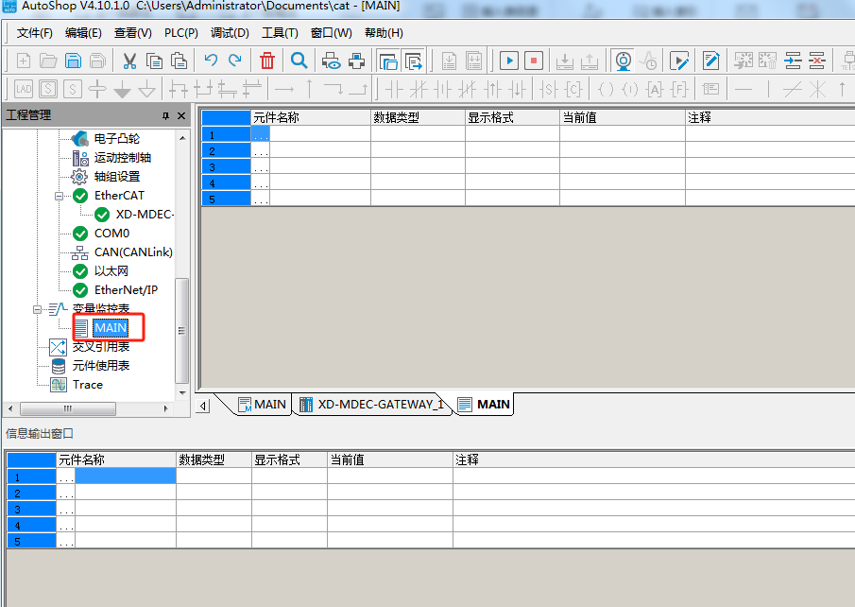Stop PLC with the red stop icon
The image size is (855, 607).
click(x=534, y=61)
